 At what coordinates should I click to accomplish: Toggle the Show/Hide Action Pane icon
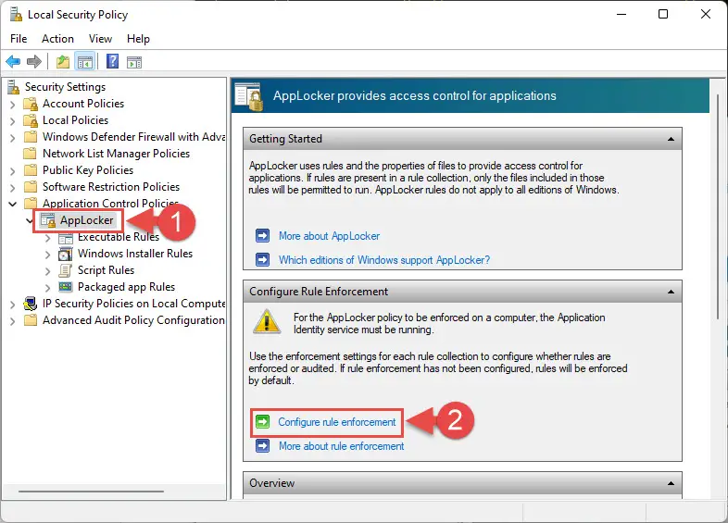(x=134, y=62)
